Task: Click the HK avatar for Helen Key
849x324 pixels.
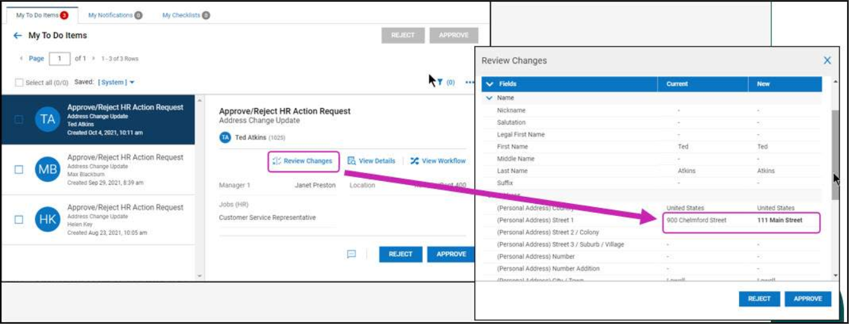Action: tap(47, 219)
